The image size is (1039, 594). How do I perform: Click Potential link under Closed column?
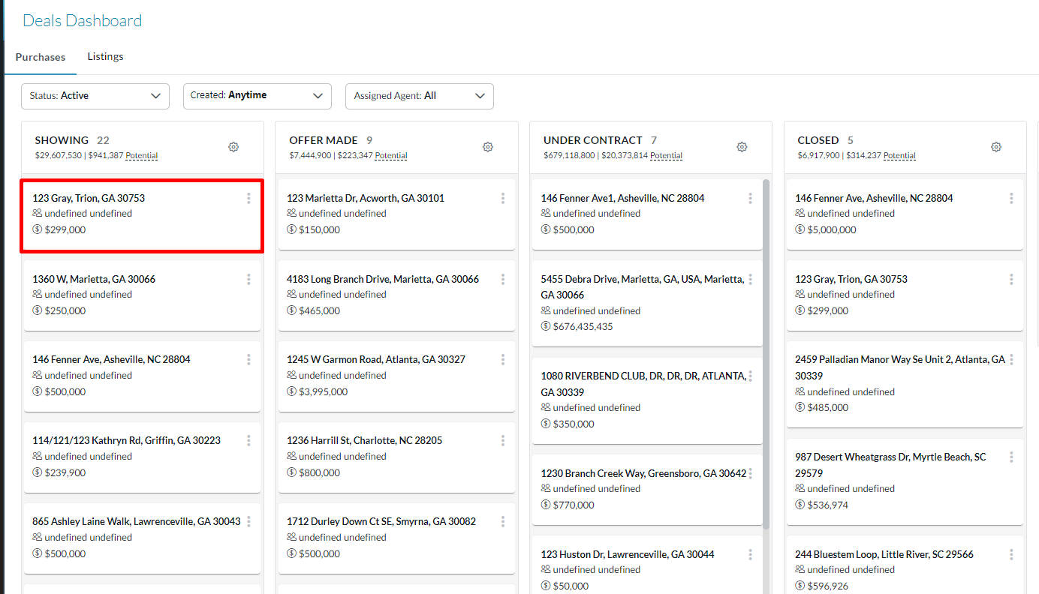point(899,156)
